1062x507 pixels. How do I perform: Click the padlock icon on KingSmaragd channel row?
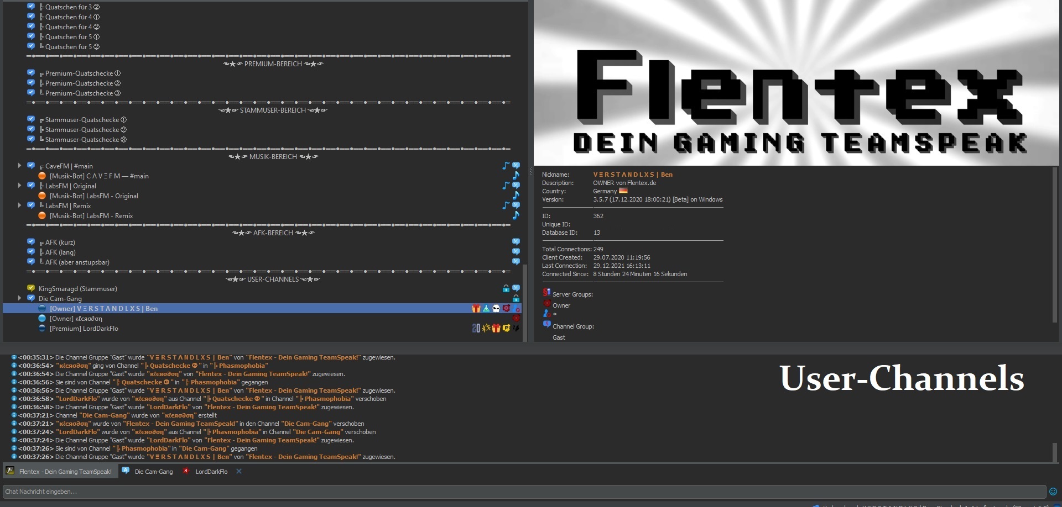tap(506, 288)
